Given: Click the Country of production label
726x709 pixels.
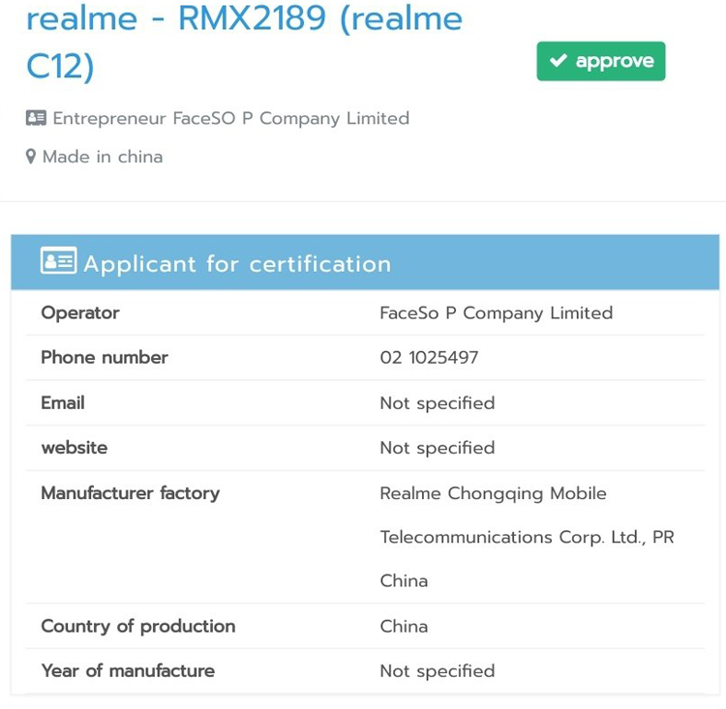Looking at the screenshot, I should (138, 626).
